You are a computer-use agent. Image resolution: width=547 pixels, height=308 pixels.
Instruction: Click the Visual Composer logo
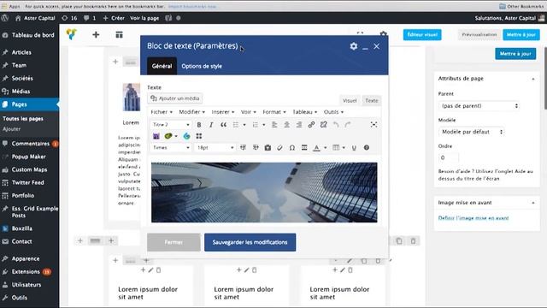click(x=72, y=34)
